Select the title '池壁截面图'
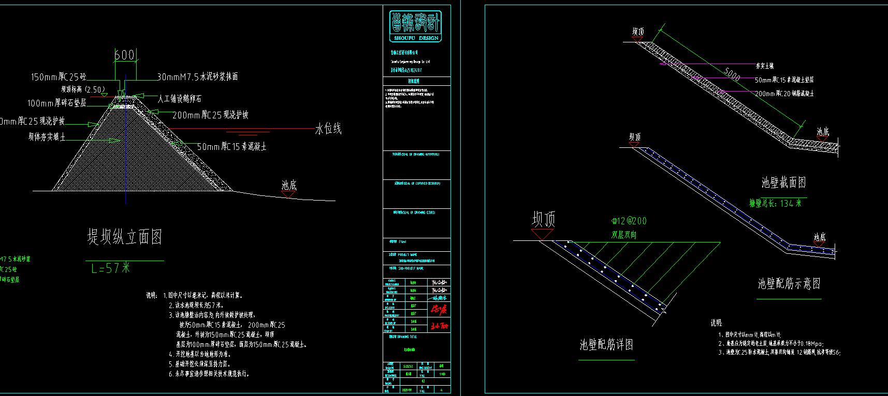The image size is (888, 396). [783, 182]
